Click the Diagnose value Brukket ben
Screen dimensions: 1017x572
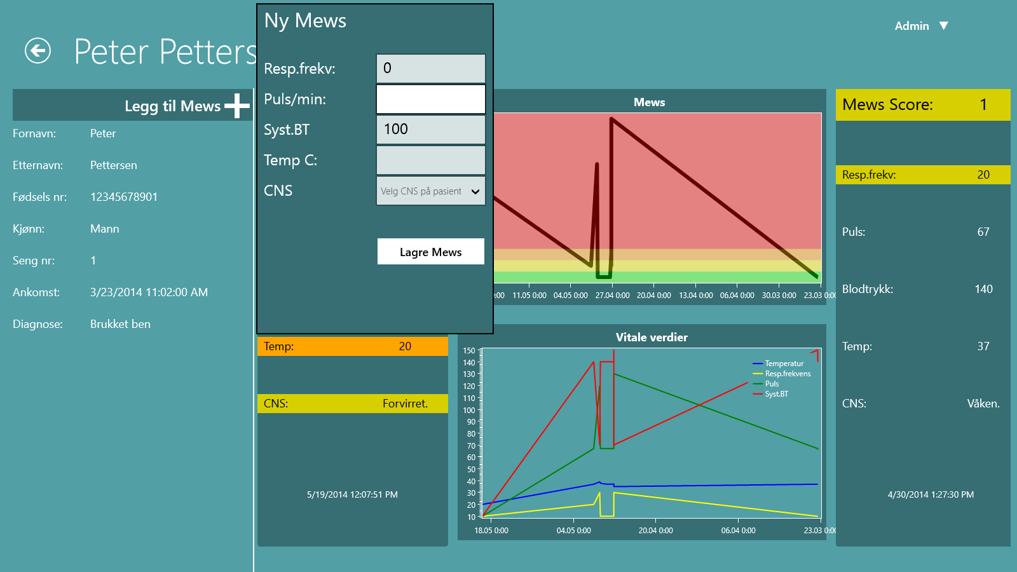120,324
